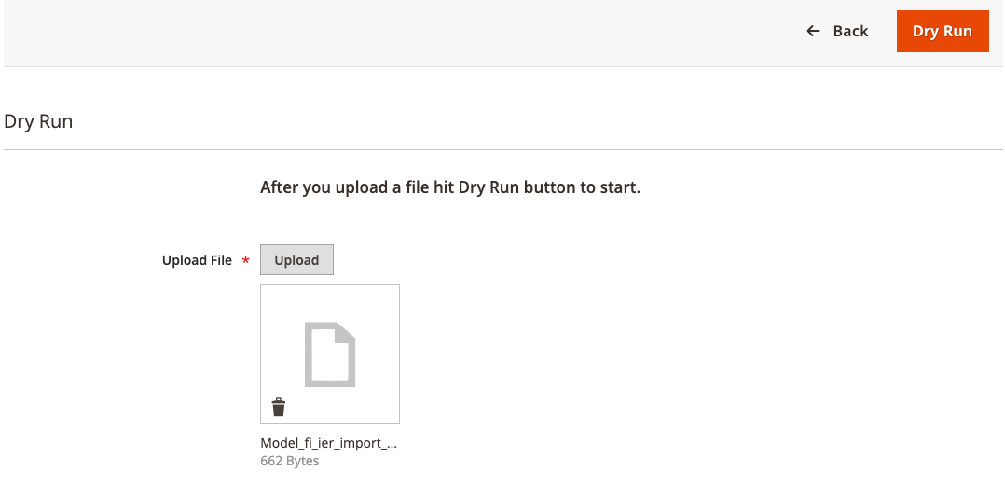Viewport: 1005px width, 499px height.
Task: Click the left arrow icon beside Back
Action: click(813, 31)
